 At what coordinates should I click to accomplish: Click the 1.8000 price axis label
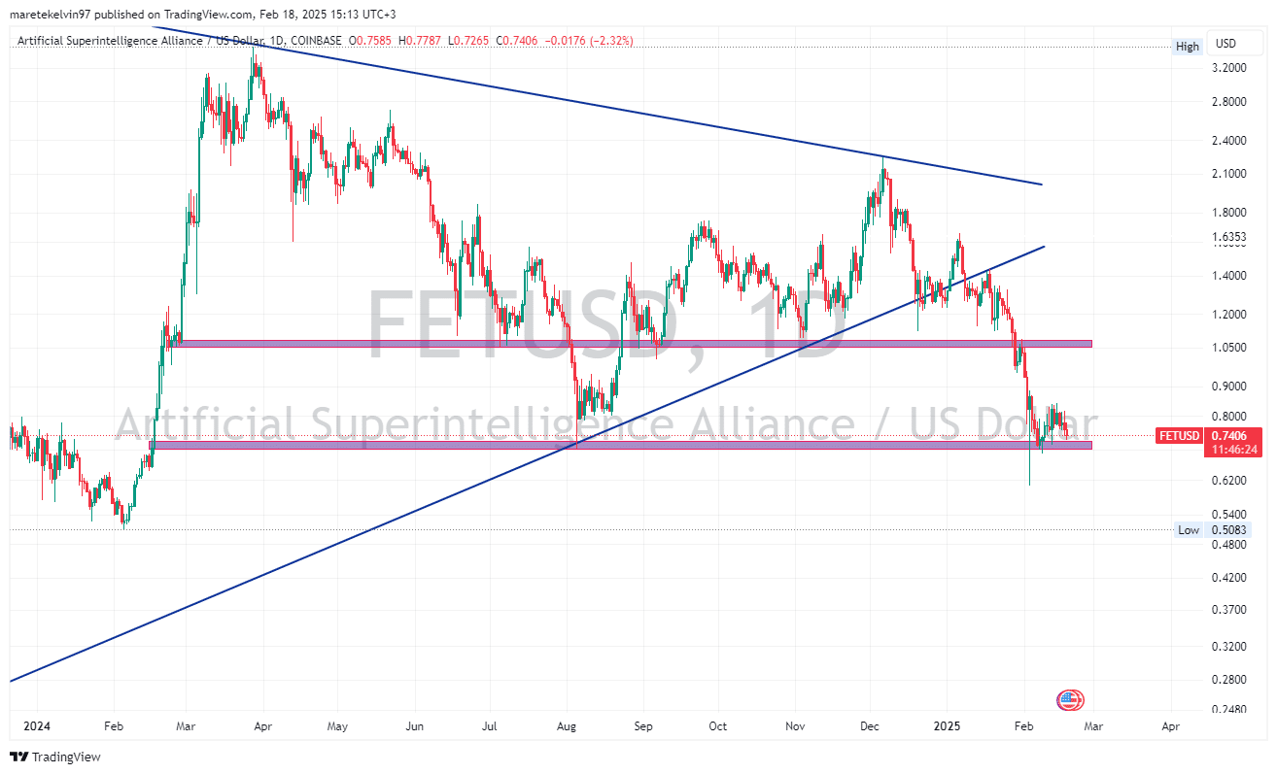point(1228,213)
